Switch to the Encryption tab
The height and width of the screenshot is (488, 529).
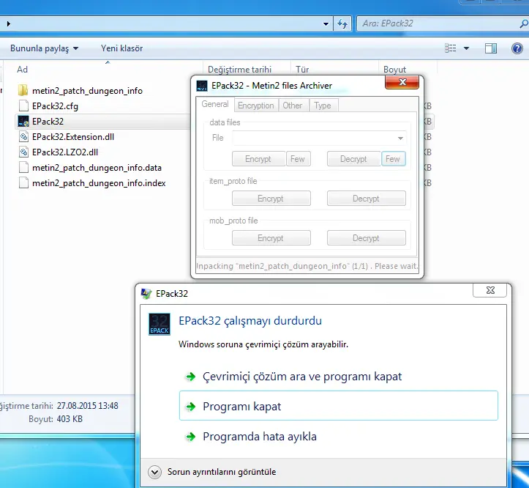click(256, 106)
